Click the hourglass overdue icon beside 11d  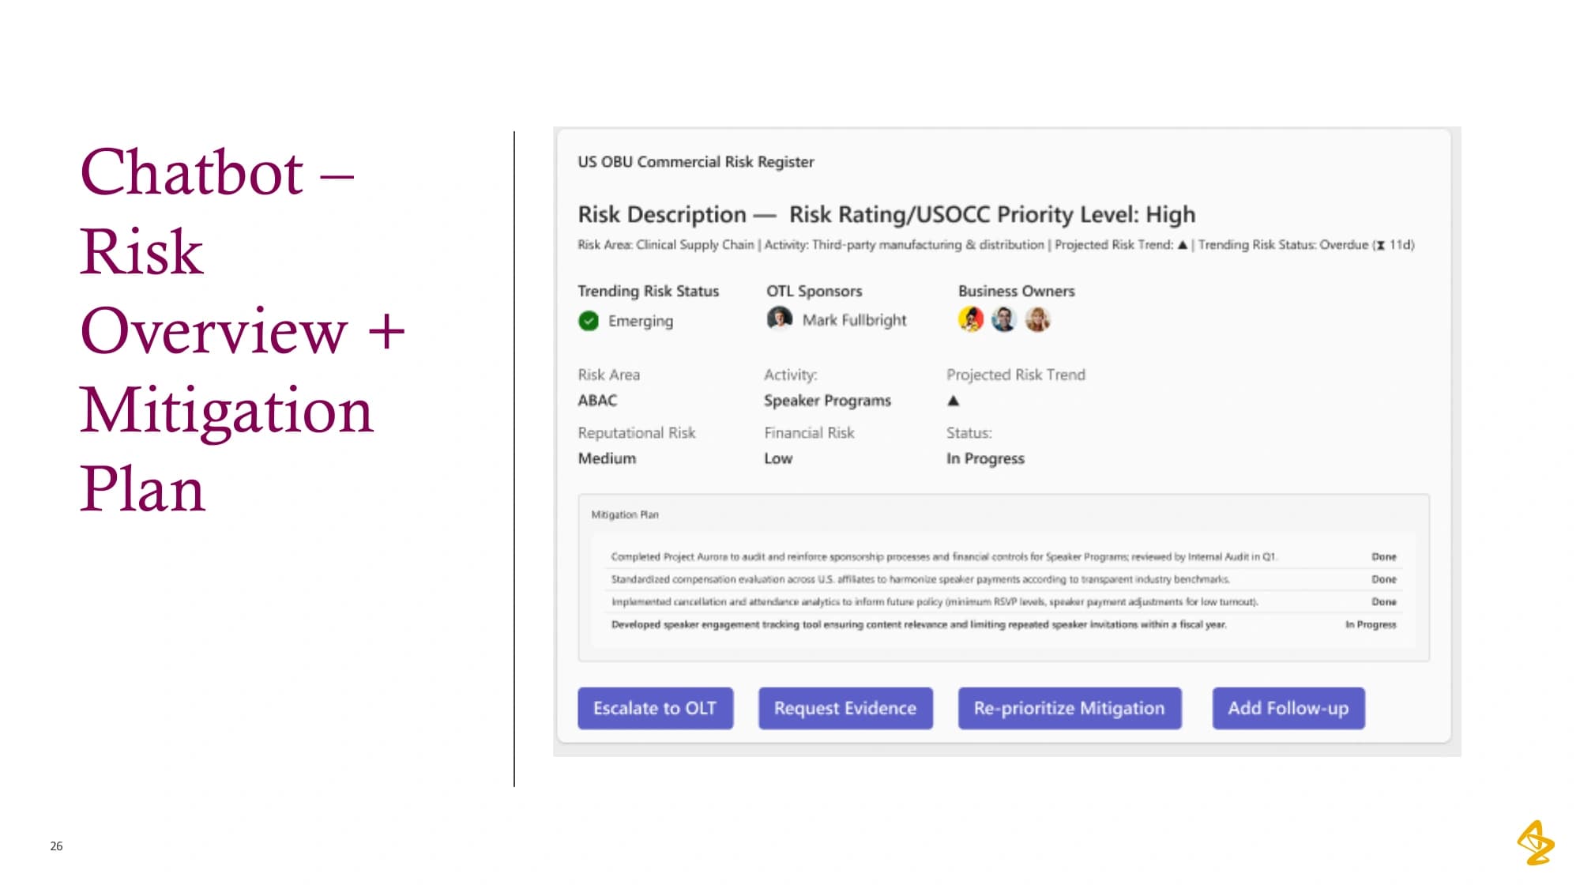click(x=1381, y=245)
